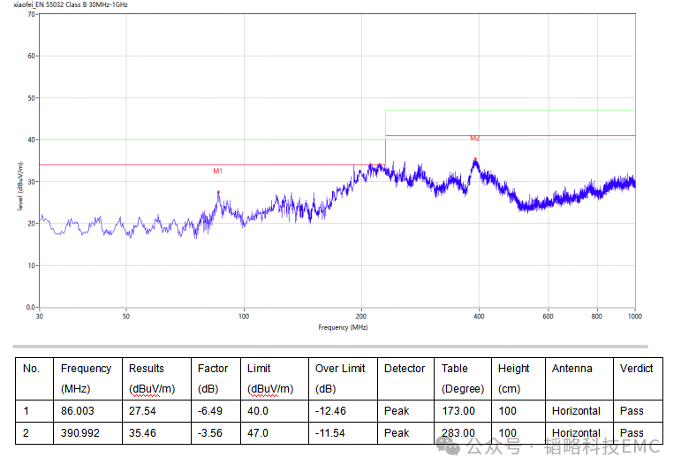The image size is (681, 473).
Task: Click the 390.992 frequency cell
Action: 80,433
